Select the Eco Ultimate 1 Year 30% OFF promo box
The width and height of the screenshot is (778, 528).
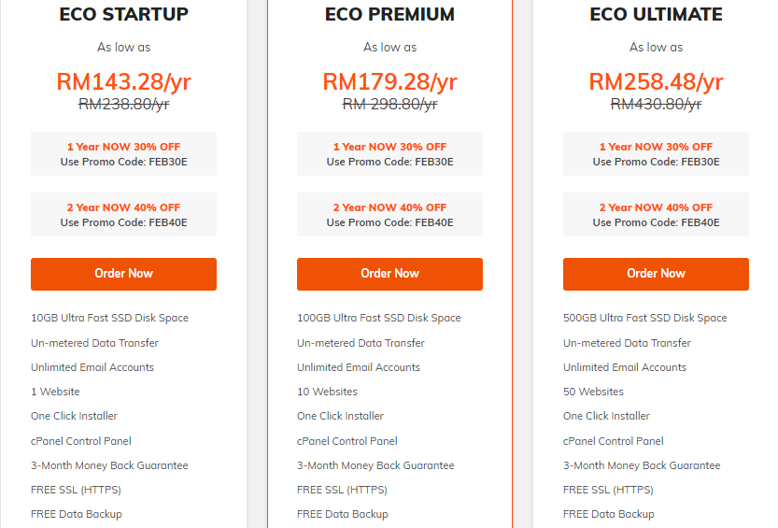(656, 154)
